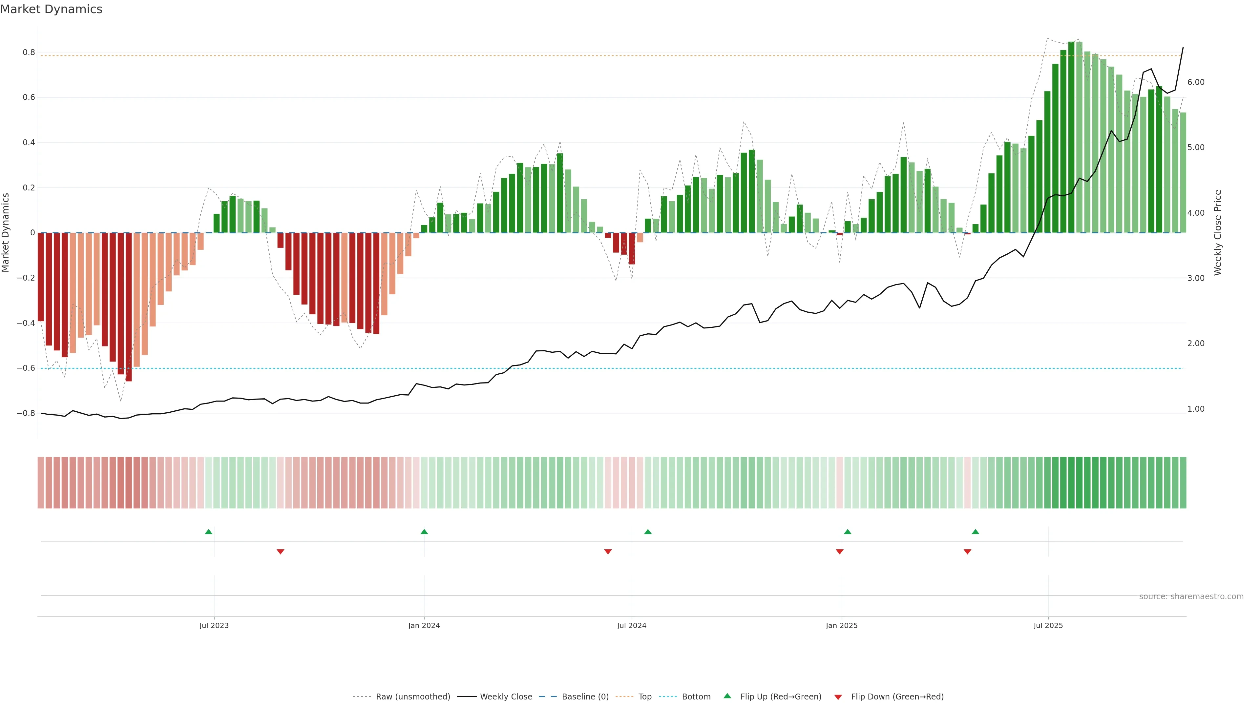Viewport: 1260px width, 708px height.
Task: Click the flip-up triangle right of Jul 2024
Action: pos(648,532)
